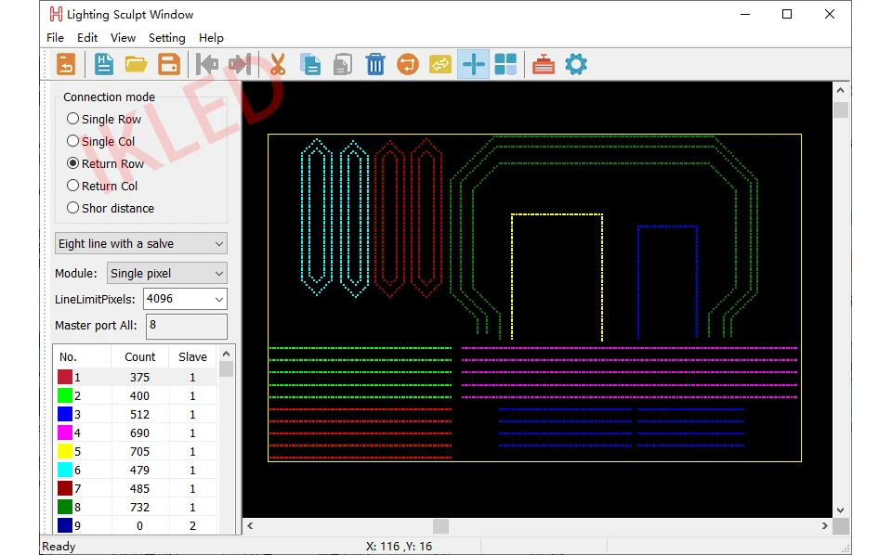892x555 pixels.
Task: Click the yellow dotted rectangle shape on canvas
Action: 557,277
